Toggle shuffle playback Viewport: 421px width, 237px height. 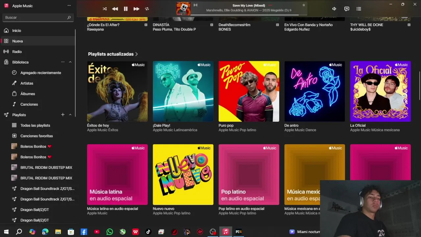[105, 9]
